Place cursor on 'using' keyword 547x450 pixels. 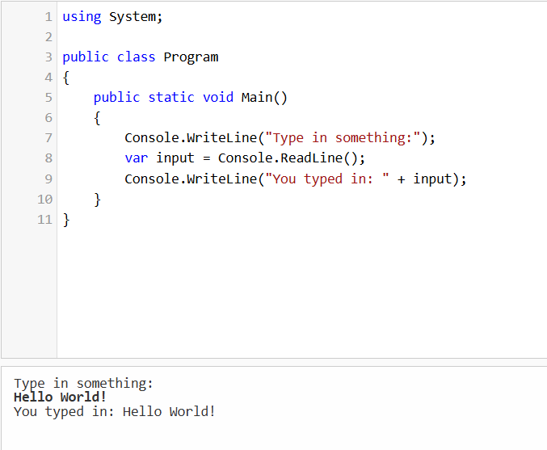pos(82,17)
